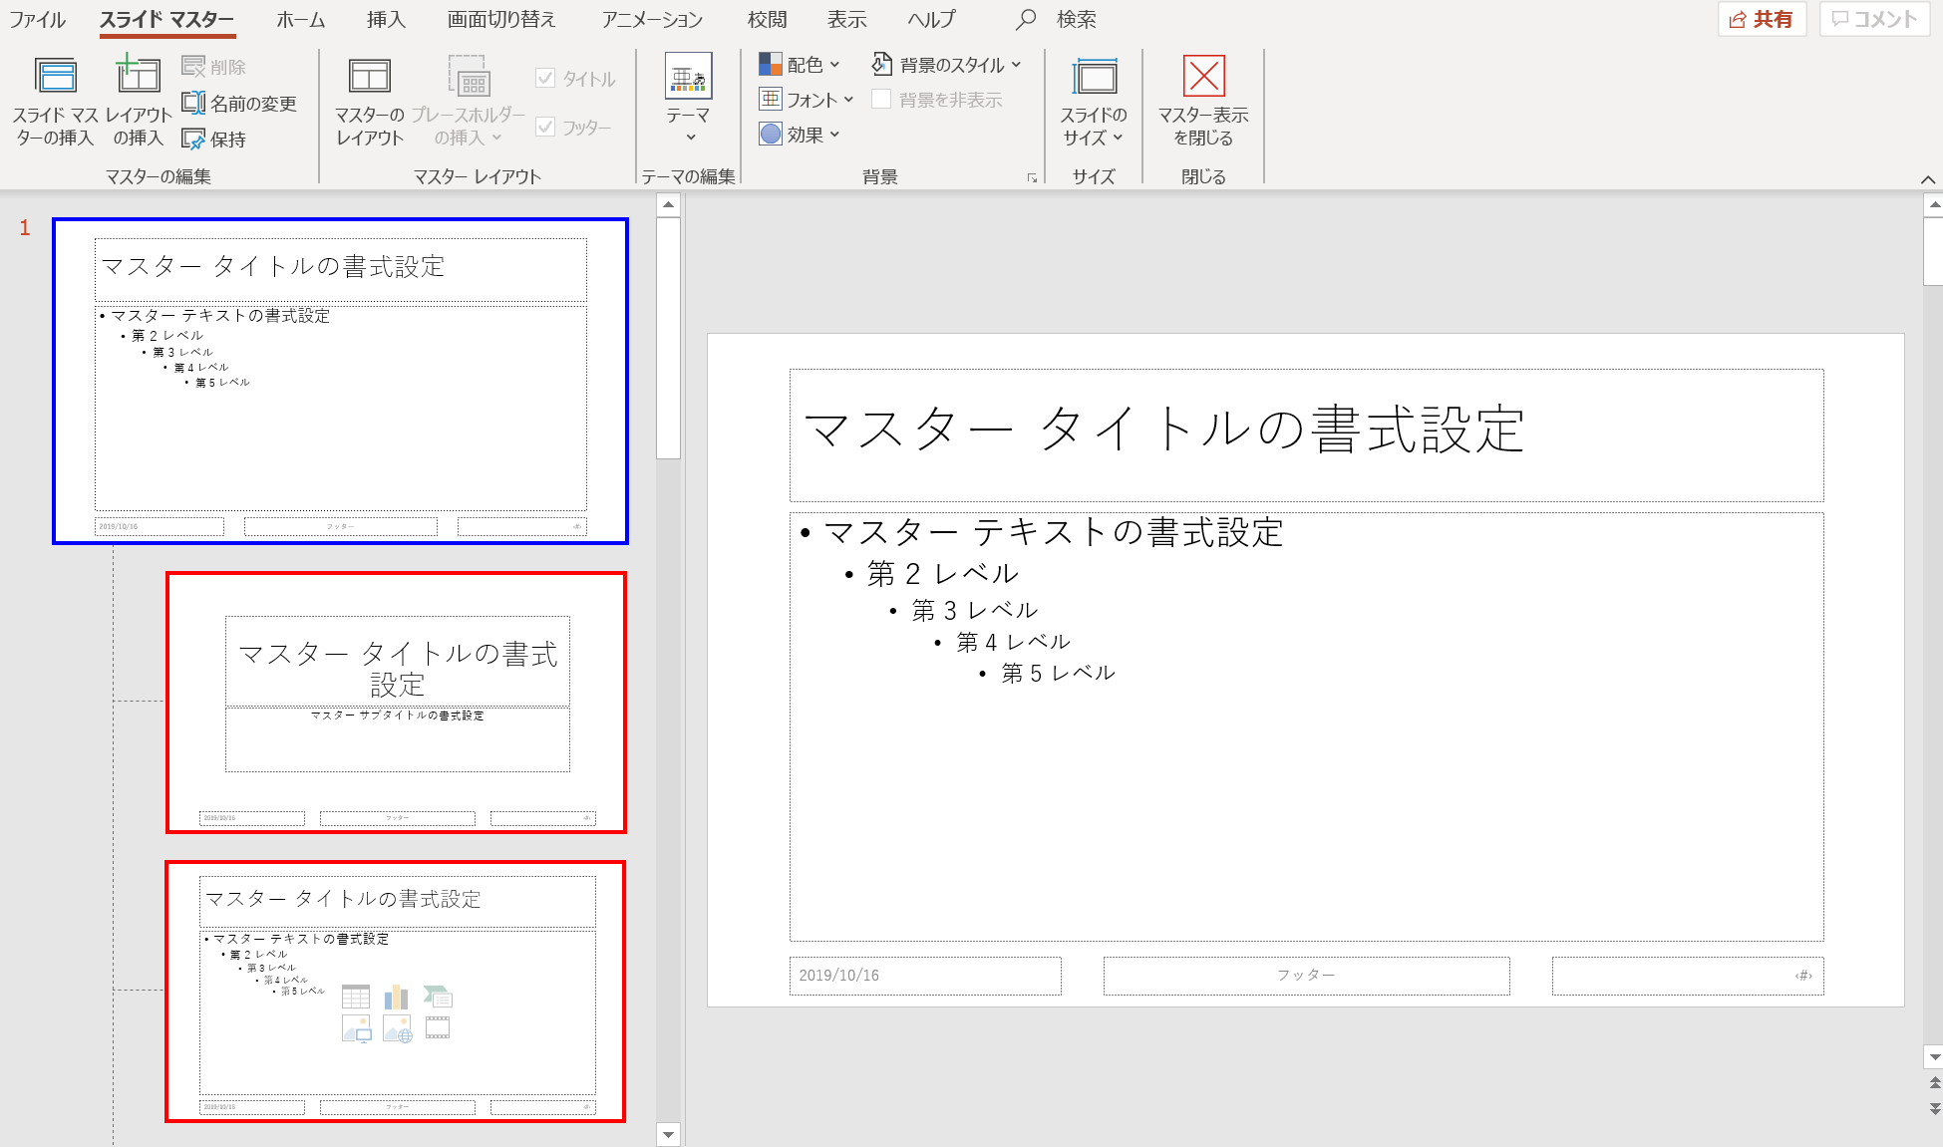Viewport: 1943px width, 1147px height.
Task: Select the title slide layout thumbnail
Action: click(x=397, y=703)
